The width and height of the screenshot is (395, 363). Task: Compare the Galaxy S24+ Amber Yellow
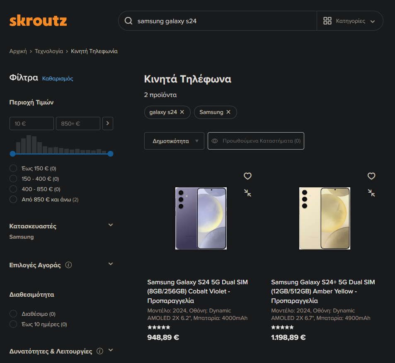371,193
